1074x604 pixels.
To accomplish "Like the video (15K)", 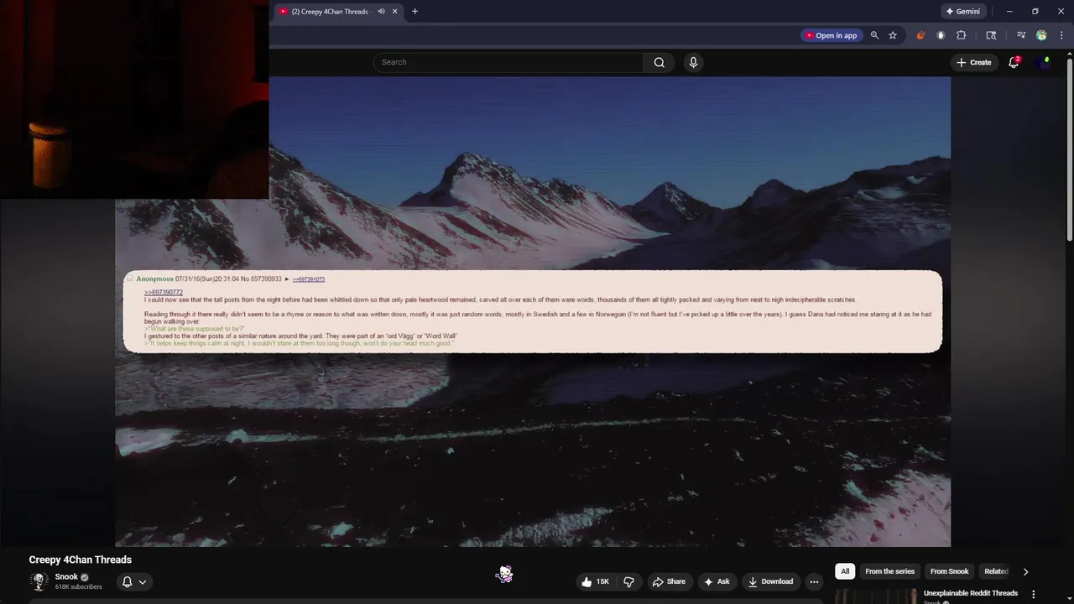I will 595,581.
